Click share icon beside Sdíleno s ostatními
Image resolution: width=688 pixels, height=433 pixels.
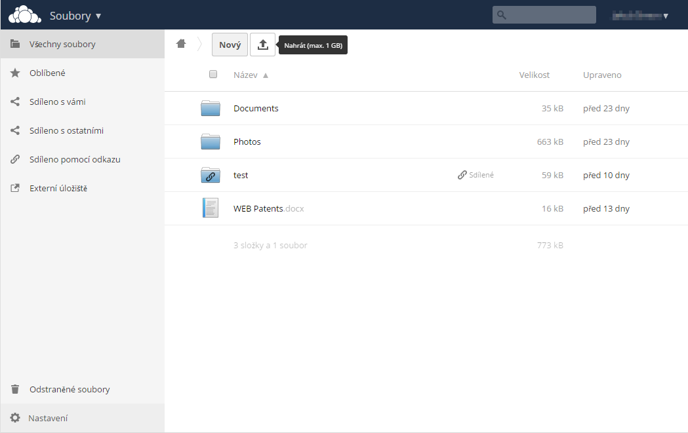tap(15, 130)
